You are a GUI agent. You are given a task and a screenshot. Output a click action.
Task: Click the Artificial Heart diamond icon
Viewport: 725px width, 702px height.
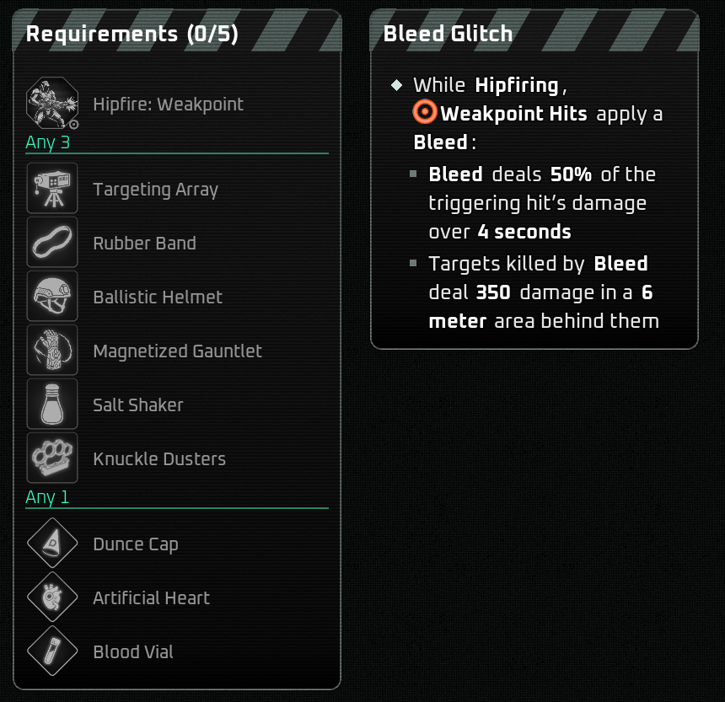point(52,598)
